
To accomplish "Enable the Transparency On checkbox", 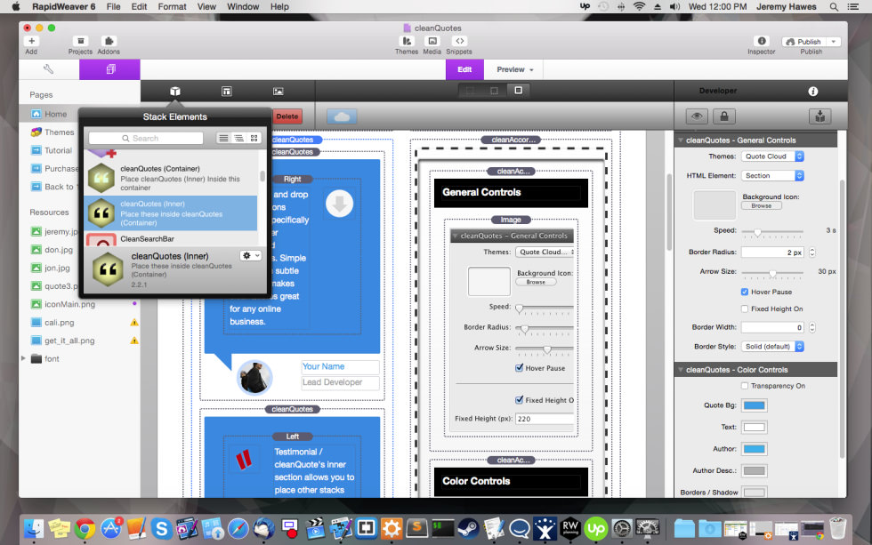I will pyautogui.click(x=745, y=386).
